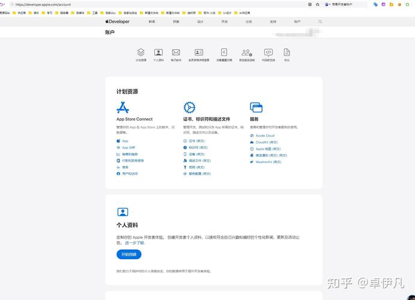Click the 进一步了解 link
The width and height of the screenshot is (415, 300).
pos(135,243)
